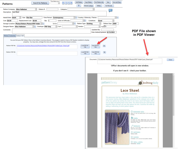Clear Pattern PDF #1 with X button

coord(104,46)
